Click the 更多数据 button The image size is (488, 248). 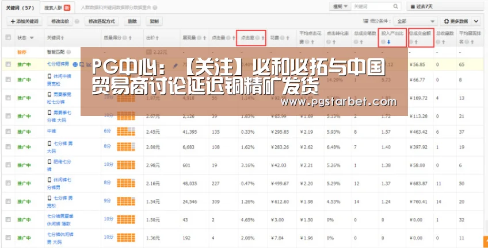coord(456,21)
